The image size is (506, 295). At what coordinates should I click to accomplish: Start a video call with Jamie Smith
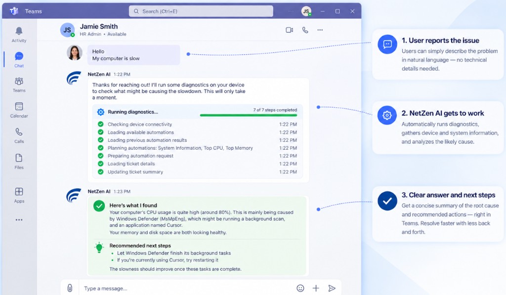[x=290, y=30]
